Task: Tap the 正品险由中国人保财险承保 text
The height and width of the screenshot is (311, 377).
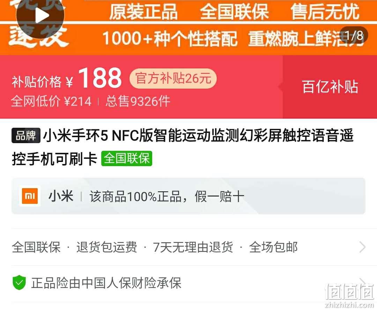Action: click(106, 283)
